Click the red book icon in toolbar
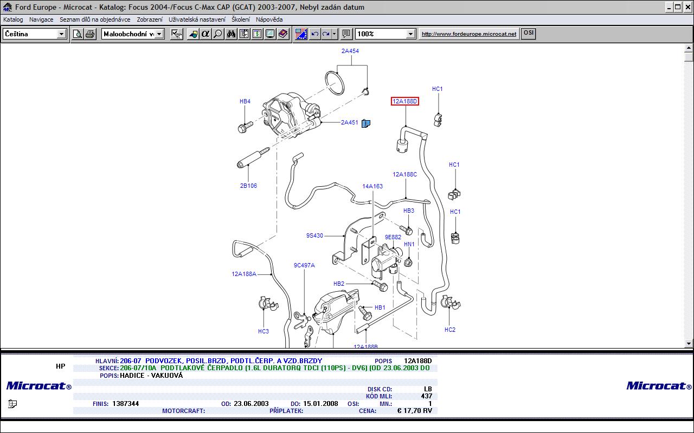The image size is (694, 433). (283, 34)
